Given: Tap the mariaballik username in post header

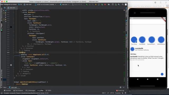Looking at the screenshot, I should click(x=139, y=49).
